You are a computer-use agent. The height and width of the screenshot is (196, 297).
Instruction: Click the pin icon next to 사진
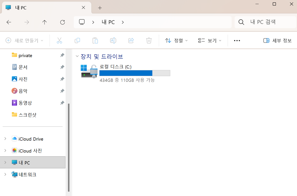tap(62, 79)
